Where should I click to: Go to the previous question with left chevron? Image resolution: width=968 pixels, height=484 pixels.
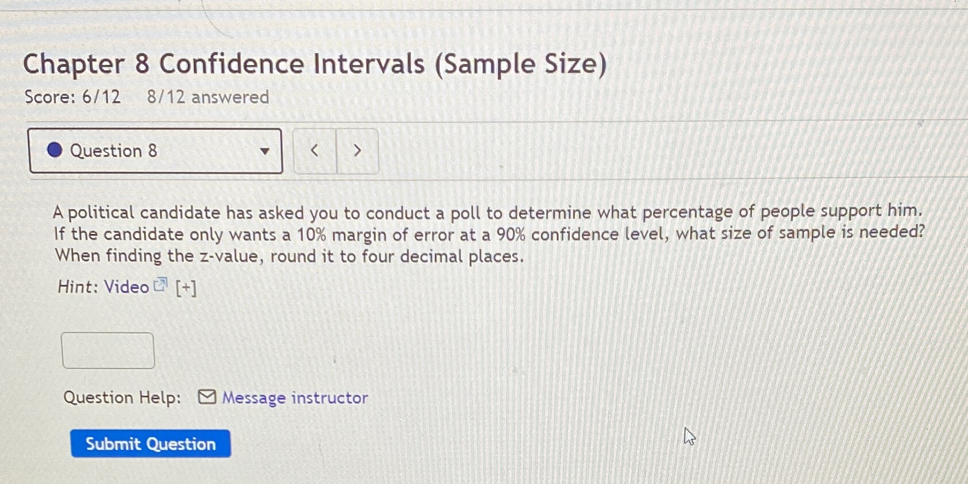tap(314, 151)
